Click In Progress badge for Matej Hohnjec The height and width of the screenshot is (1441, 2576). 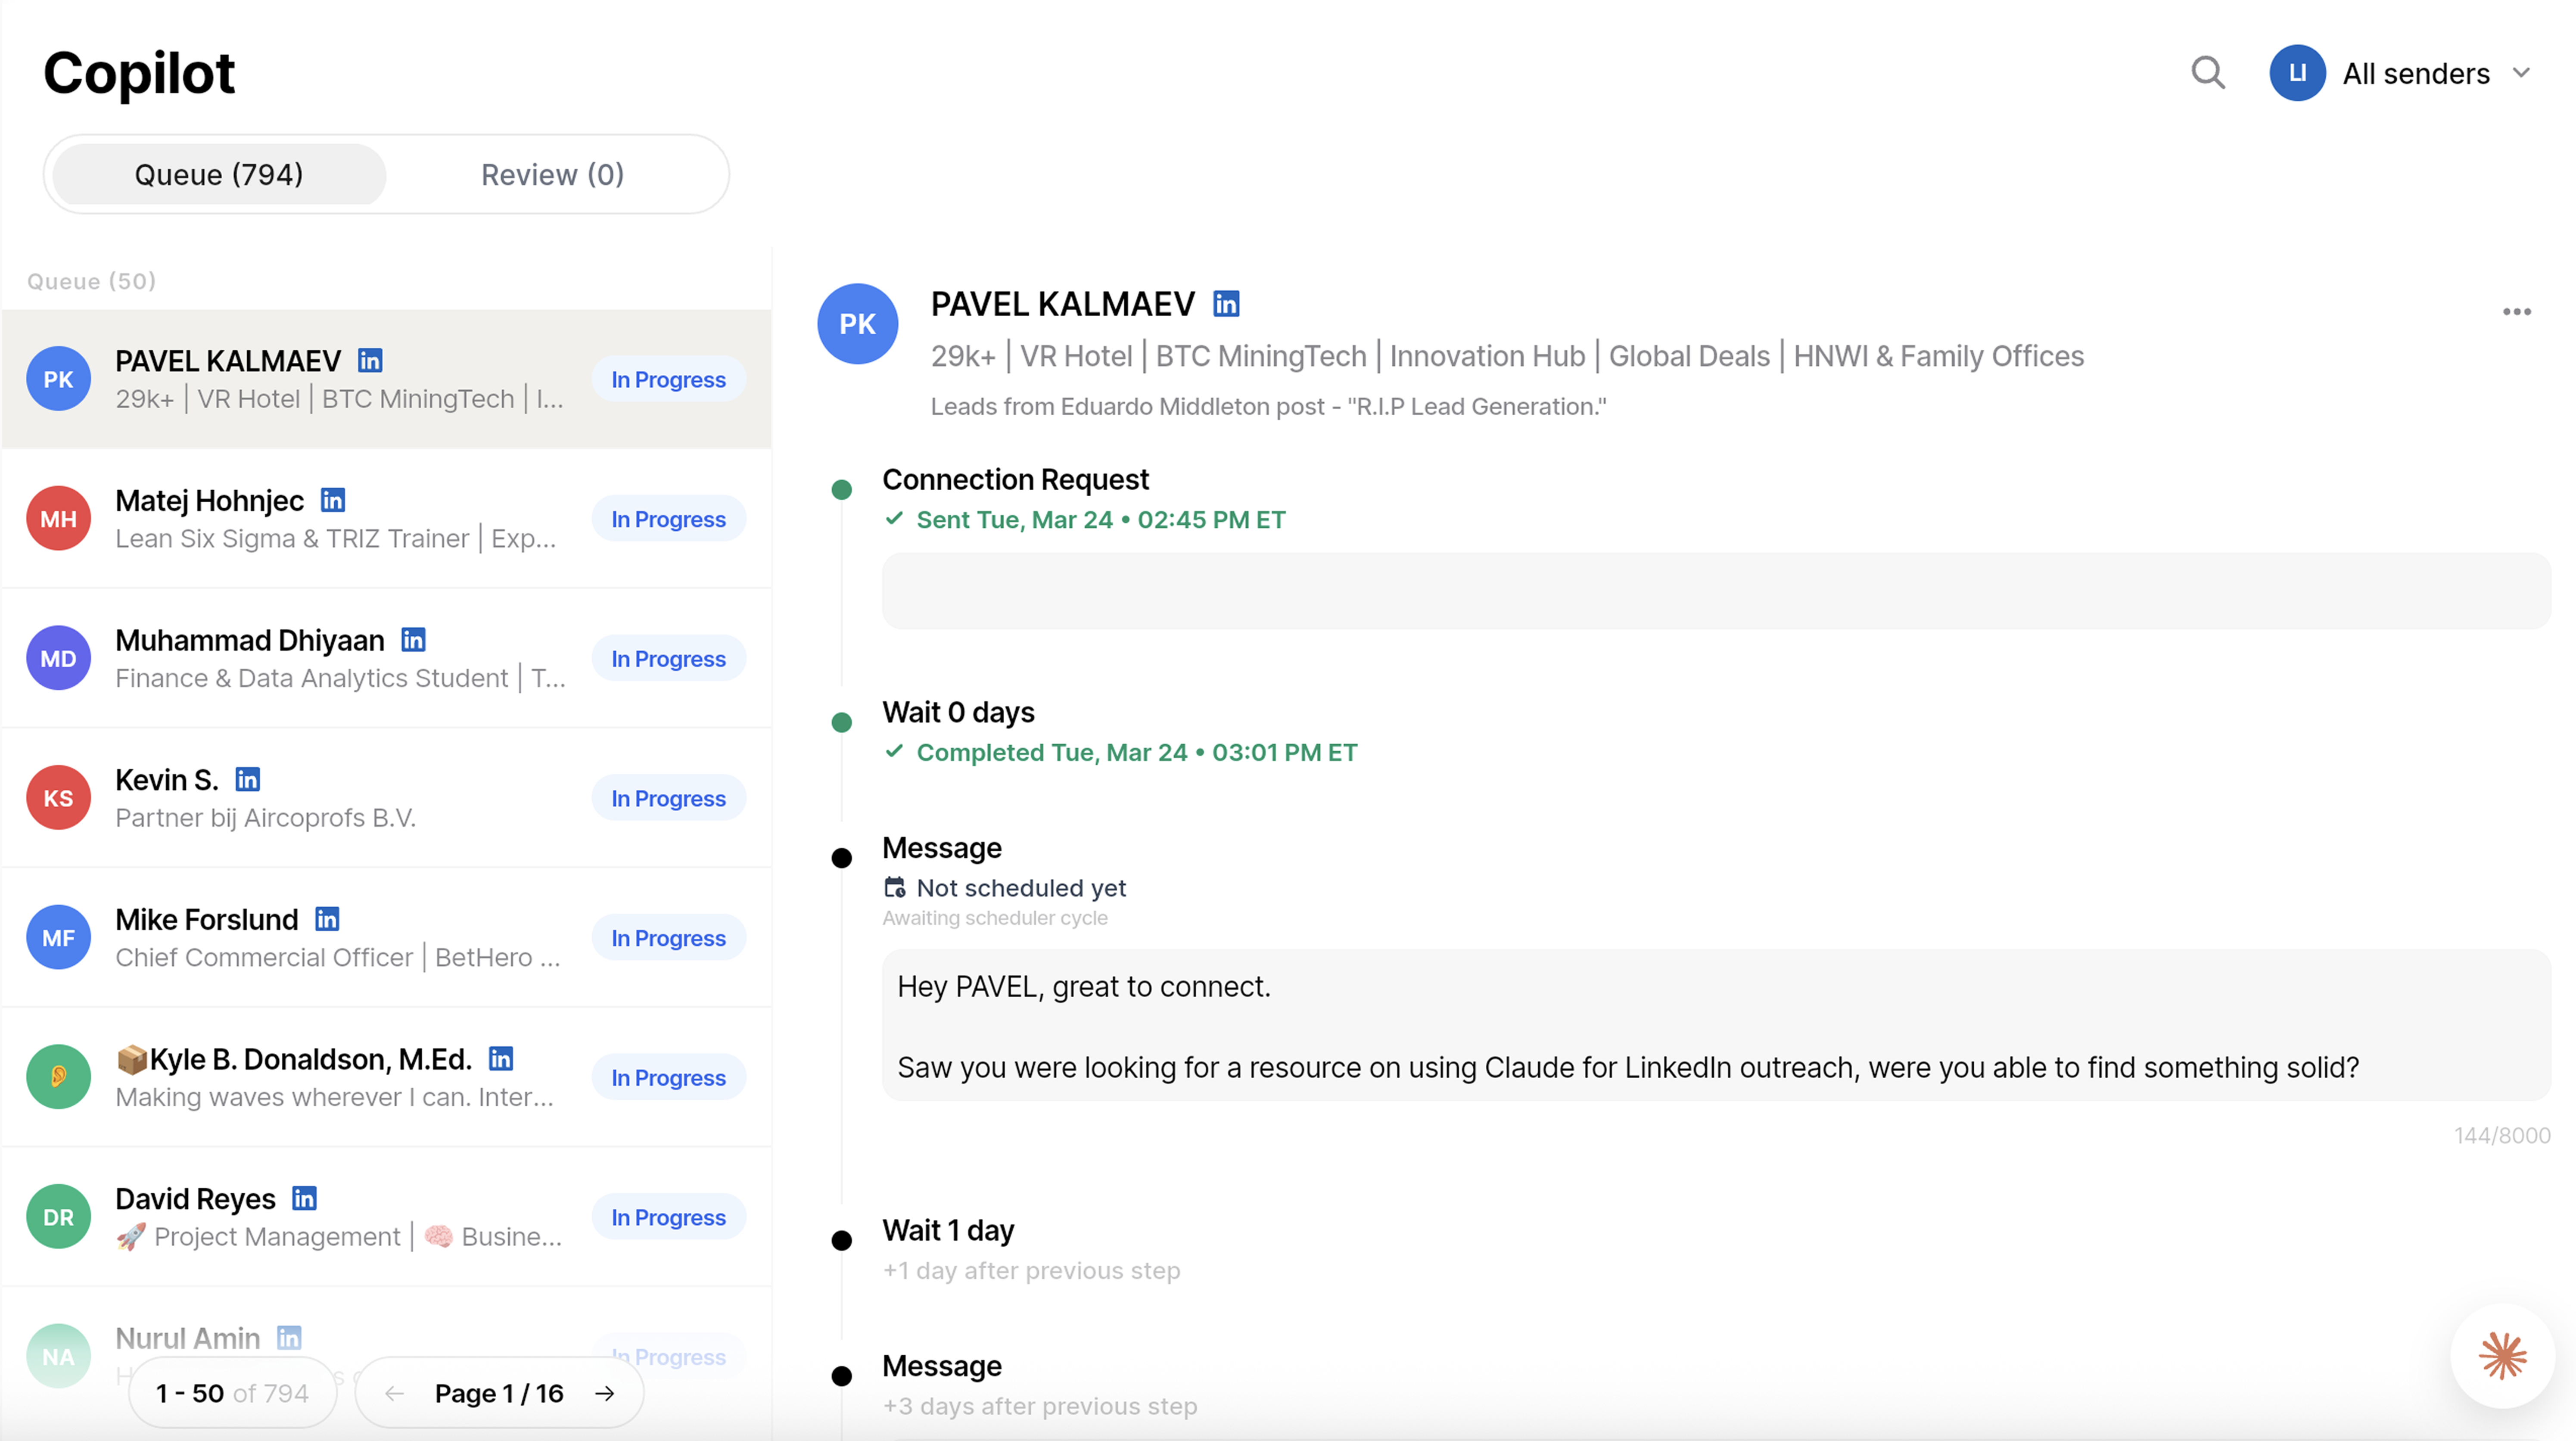point(669,520)
